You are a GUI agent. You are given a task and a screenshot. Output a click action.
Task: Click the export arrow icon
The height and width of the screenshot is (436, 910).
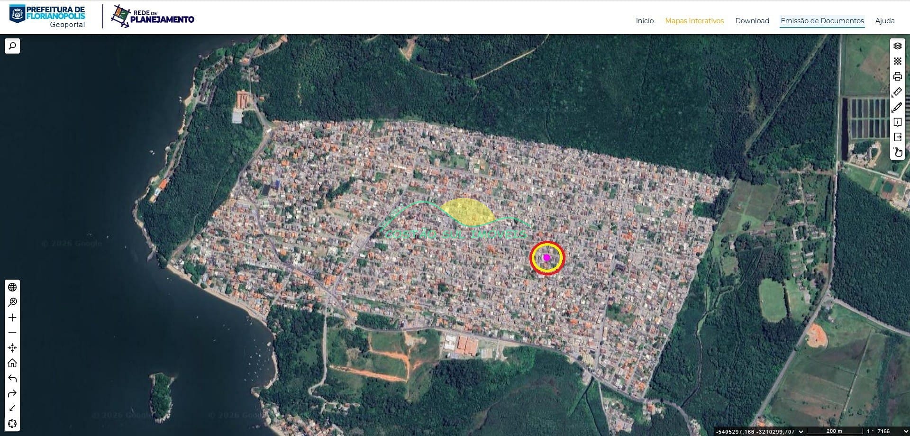click(897, 137)
